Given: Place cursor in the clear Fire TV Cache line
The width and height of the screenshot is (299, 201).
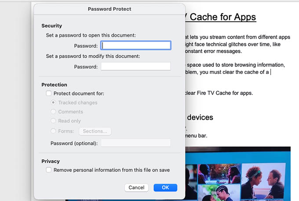Looking at the screenshot, I should (219, 93).
